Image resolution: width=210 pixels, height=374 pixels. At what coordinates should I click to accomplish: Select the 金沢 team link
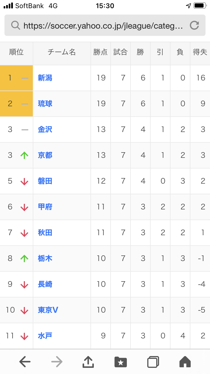coord(45,130)
